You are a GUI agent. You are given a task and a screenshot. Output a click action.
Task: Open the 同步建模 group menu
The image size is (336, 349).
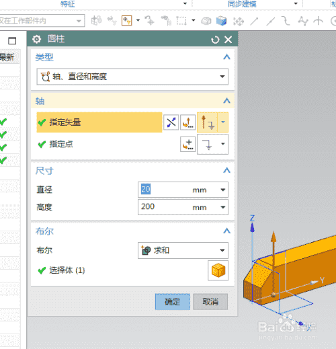click(242, 4)
